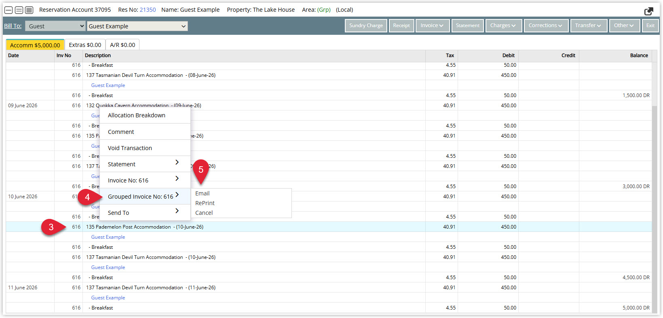Click Guest Example link under the 11-June-26 row
The width and height of the screenshot is (663, 318).
click(108, 298)
